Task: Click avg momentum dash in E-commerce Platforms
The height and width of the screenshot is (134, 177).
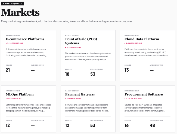Action: click(33, 70)
